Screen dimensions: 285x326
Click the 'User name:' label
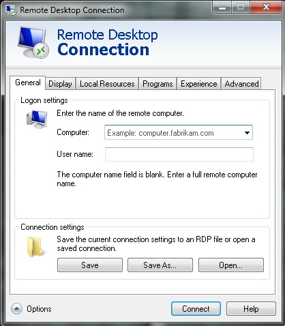75,154
